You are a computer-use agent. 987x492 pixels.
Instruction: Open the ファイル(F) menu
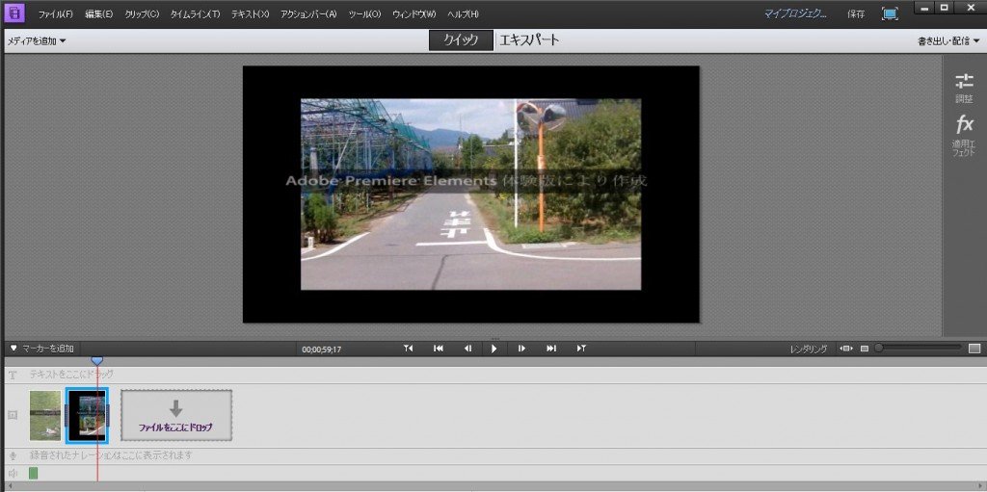(55, 13)
